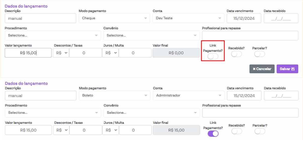Click empty Data recebido field in Cheque form

[x=281, y=18]
